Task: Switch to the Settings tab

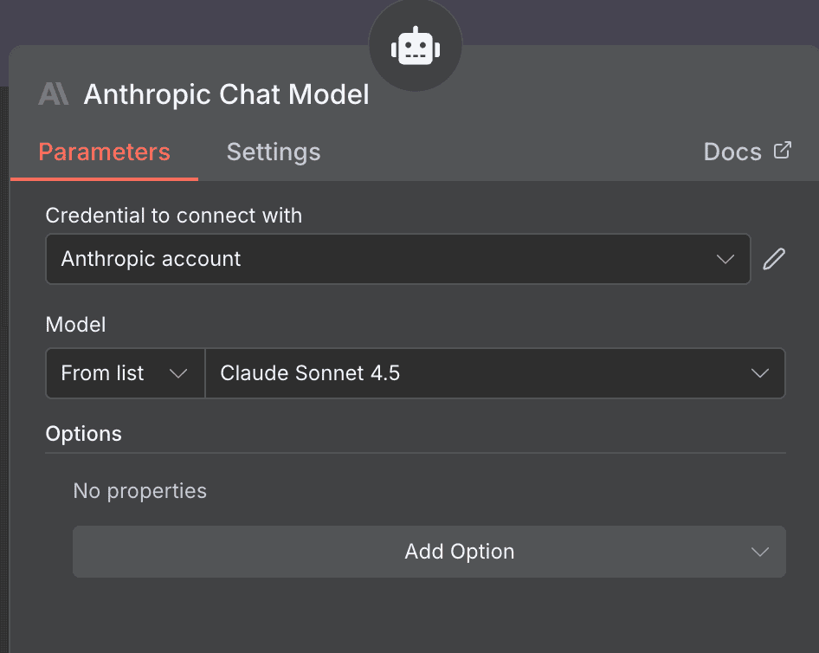Action: pyautogui.click(x=274, y=152)
